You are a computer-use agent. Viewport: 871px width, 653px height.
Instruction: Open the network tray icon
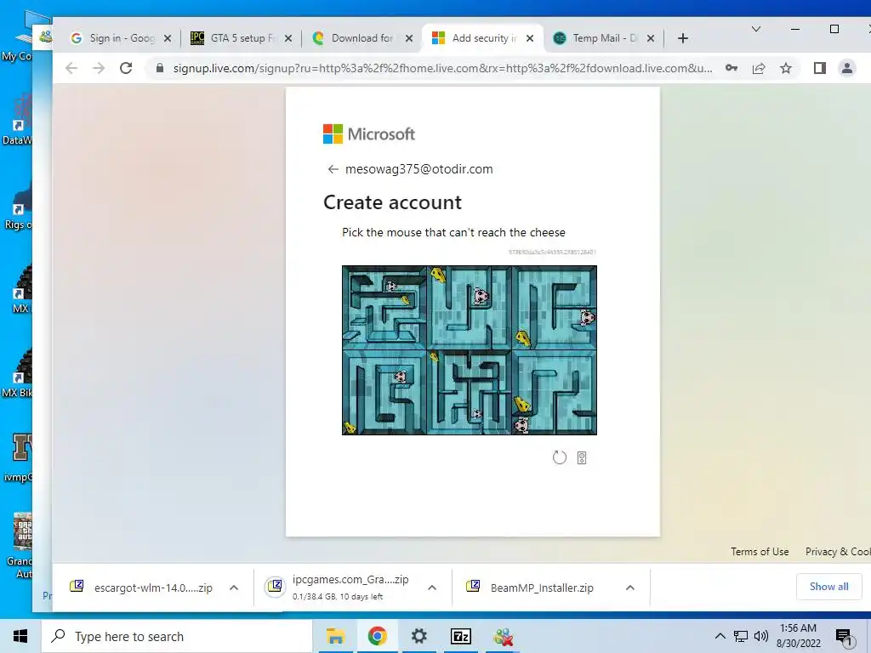[741, 636]
